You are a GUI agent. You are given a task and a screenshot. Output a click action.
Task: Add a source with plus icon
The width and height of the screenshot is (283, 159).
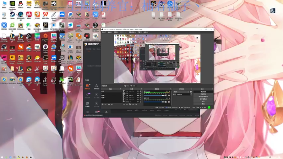[124, 104]
